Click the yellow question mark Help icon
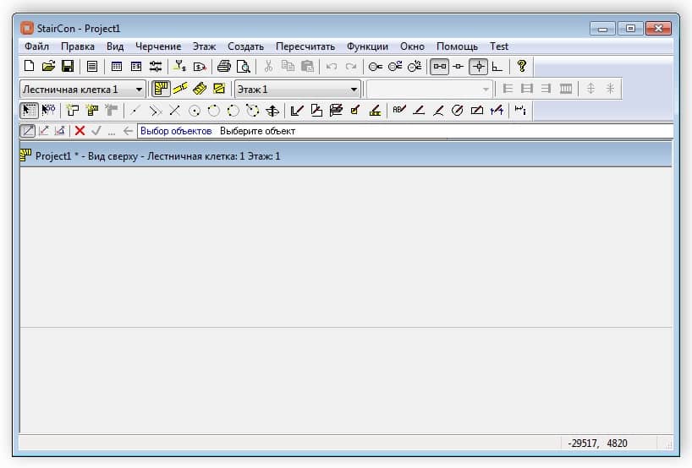 click(x=522, y=66)
